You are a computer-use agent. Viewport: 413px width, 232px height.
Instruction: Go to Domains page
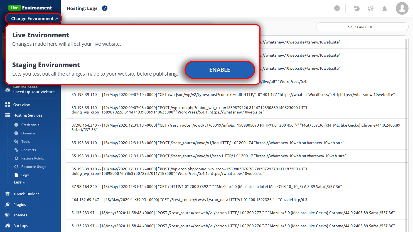point(28,133)
